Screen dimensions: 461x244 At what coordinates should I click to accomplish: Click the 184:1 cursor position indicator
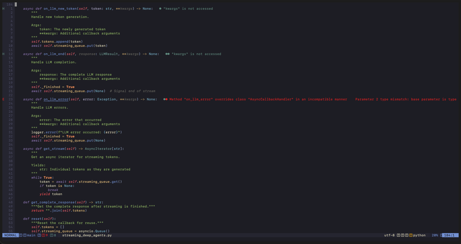(x=449, y=235)
